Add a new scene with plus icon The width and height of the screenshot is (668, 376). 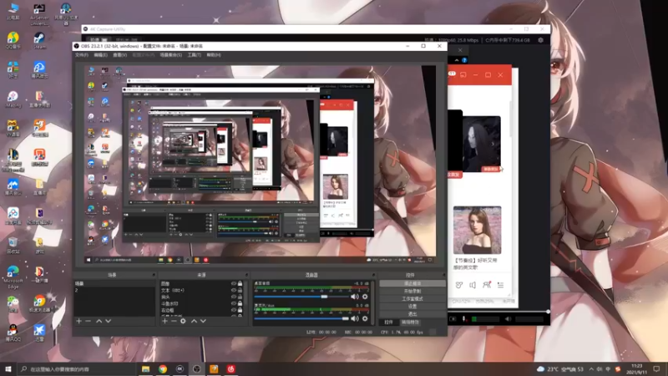[78, 321]
